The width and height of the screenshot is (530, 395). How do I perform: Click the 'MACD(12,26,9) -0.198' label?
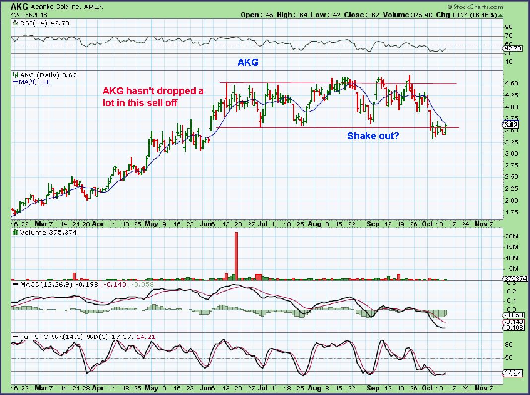[x=60, y=284]
